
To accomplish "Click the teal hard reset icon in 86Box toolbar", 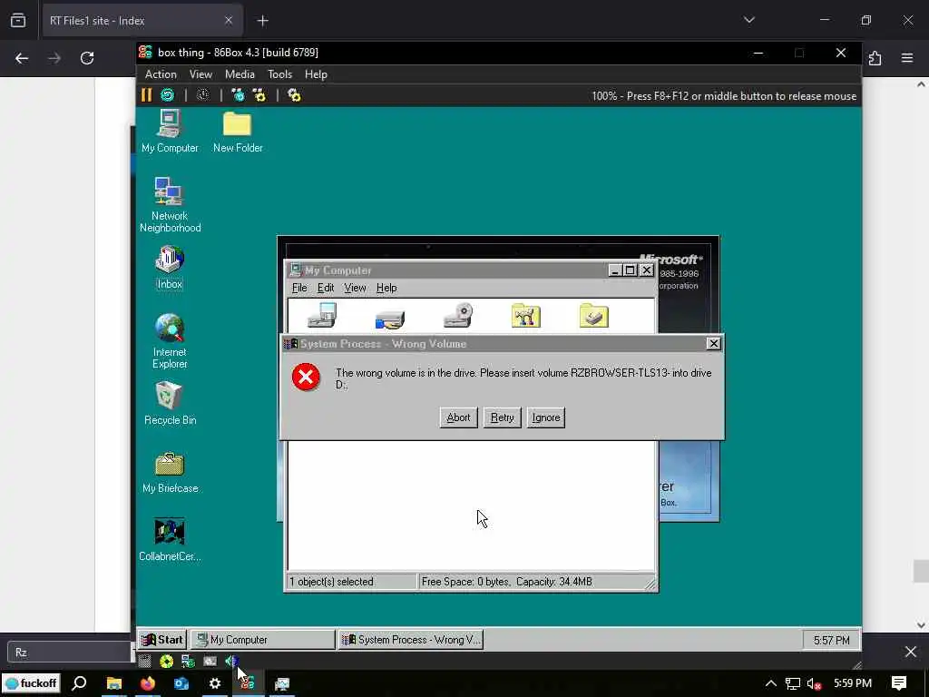I will click(168, 94).
